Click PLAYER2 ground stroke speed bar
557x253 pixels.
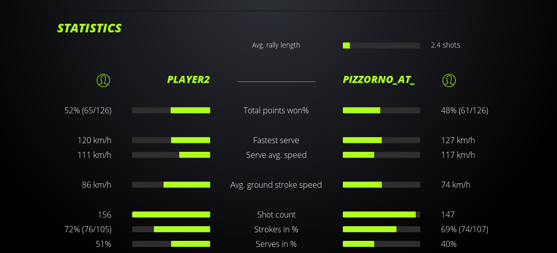pyautogui.click(x=171, y=185)
